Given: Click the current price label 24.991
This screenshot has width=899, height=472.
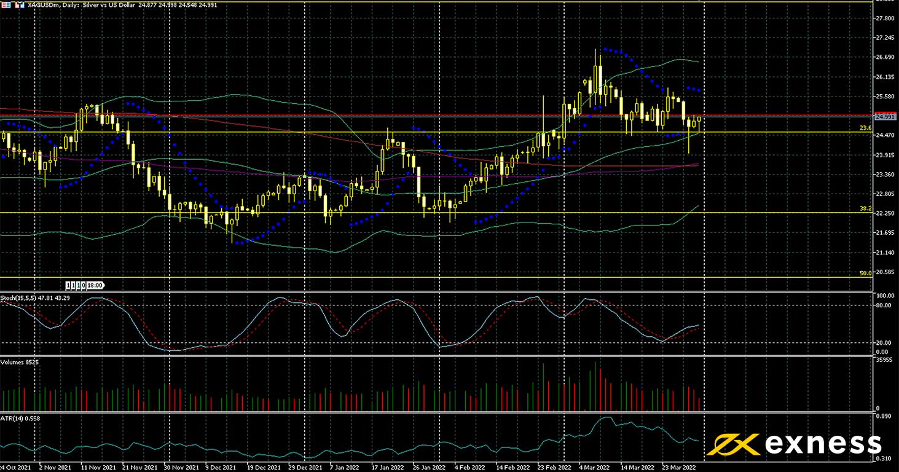Looking at the screenshot, I should 885,116.
